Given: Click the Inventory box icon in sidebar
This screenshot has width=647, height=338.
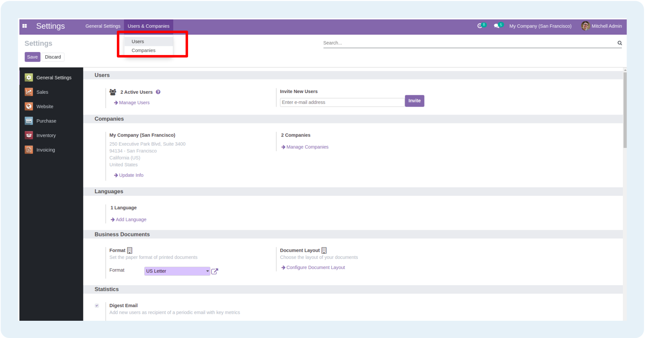Looking at the screenshot, I should point(29,135).
